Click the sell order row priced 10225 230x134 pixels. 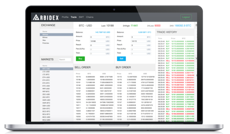coord(94,113)
